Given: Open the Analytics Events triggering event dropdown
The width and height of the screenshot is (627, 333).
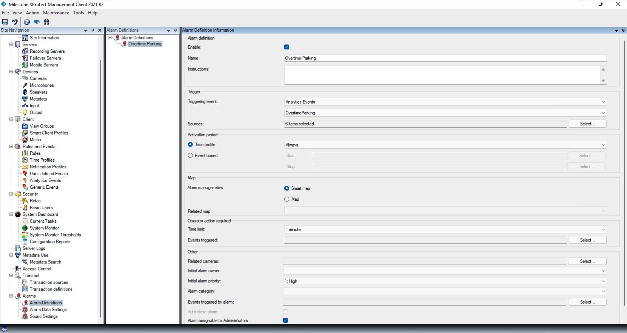Looking at the screenshot, I should [x=445, y=102].
